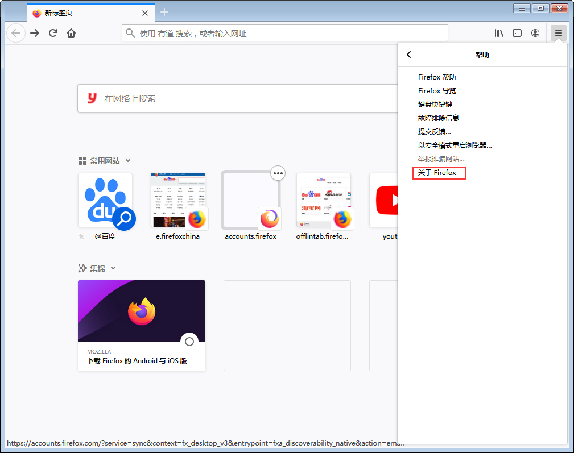Open the main application menu
This screenshot has width=574, height=453.
tap(558, 33)
